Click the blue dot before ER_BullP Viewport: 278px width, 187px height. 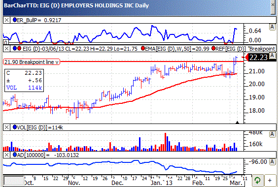click(x=15, y=20)
